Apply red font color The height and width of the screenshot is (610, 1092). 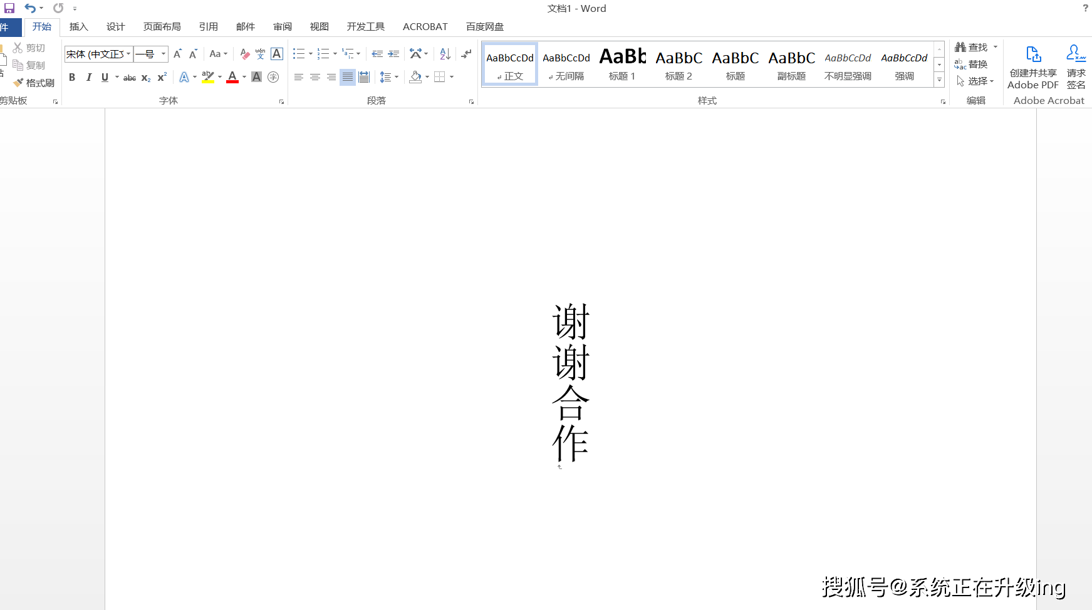[232, 77]
